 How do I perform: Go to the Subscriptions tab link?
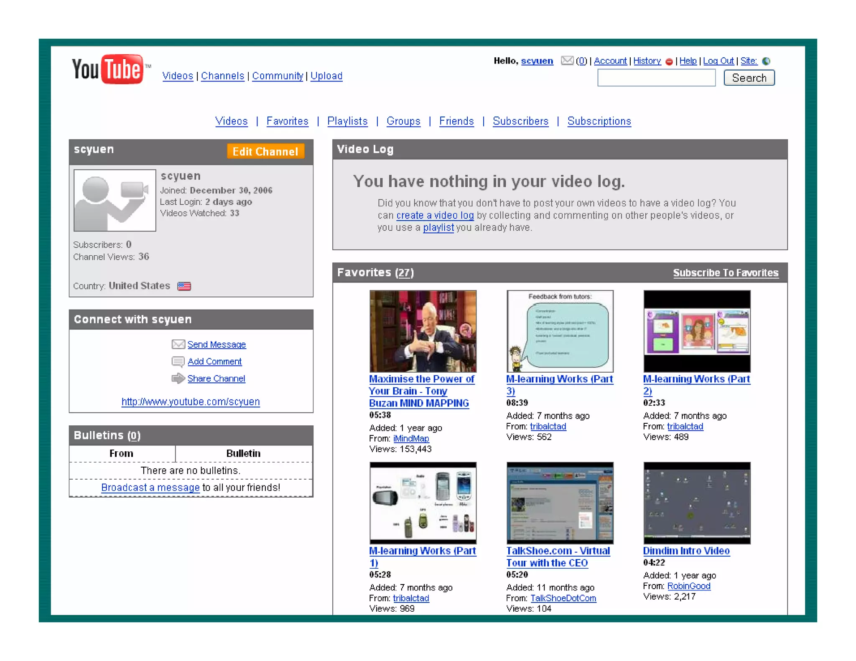(x=599, y=121)
